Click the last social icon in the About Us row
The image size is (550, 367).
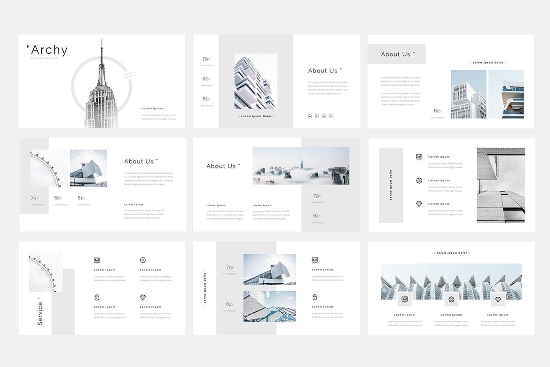pos(331,116)
